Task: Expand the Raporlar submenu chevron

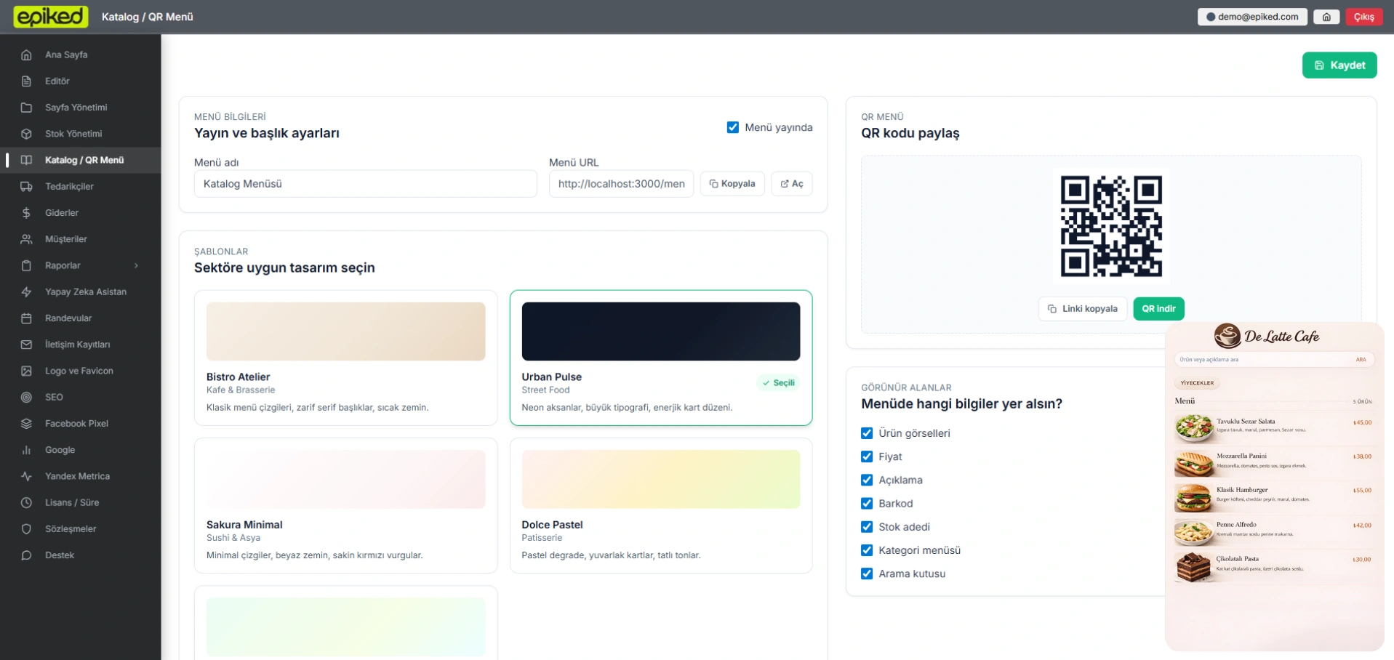Action: click(136, 266)
